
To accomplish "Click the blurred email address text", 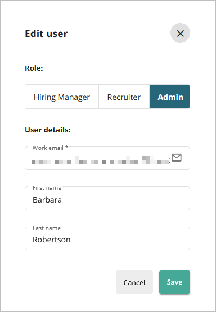I will [x=101, y=160].
